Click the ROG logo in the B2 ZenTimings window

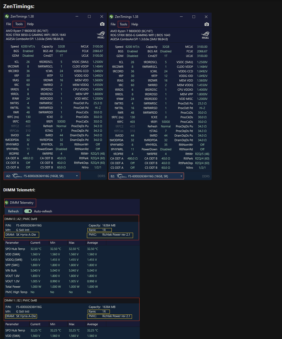(x=205, y=35)
